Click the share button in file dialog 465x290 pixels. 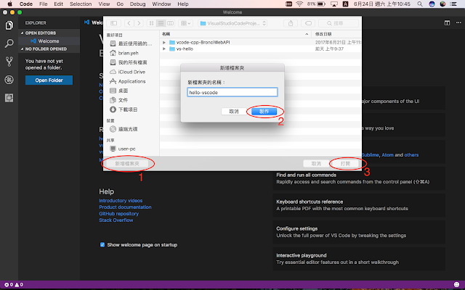pyautogui.click(x=291, y=23)
